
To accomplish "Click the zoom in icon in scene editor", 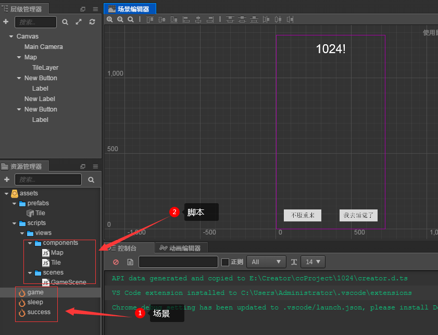I will click(110, 19).
